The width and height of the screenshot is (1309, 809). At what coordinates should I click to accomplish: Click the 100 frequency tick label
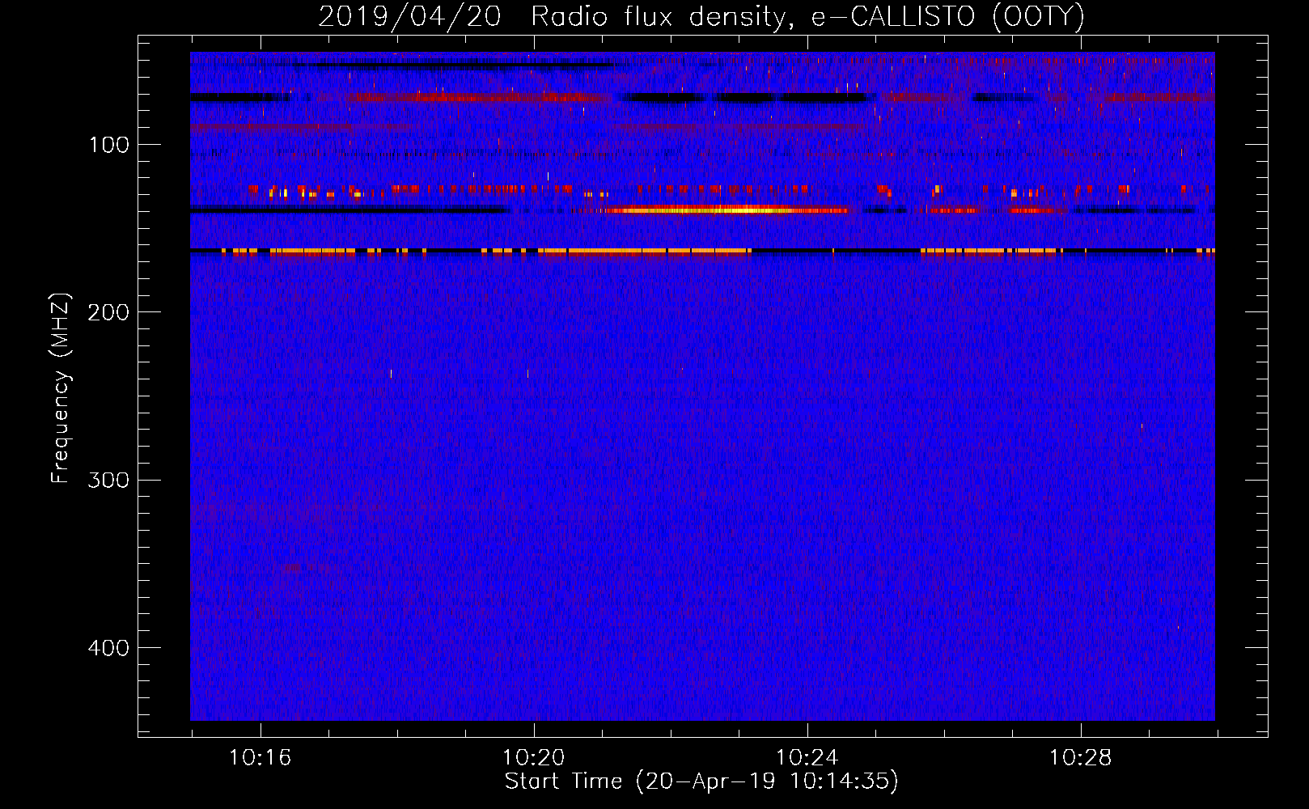tap(109, 145)
